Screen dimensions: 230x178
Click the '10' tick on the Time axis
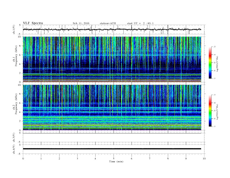pyautogui.click(x=204, y=159)
